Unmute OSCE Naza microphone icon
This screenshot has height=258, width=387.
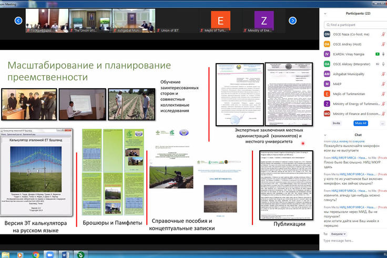[383, 34]
